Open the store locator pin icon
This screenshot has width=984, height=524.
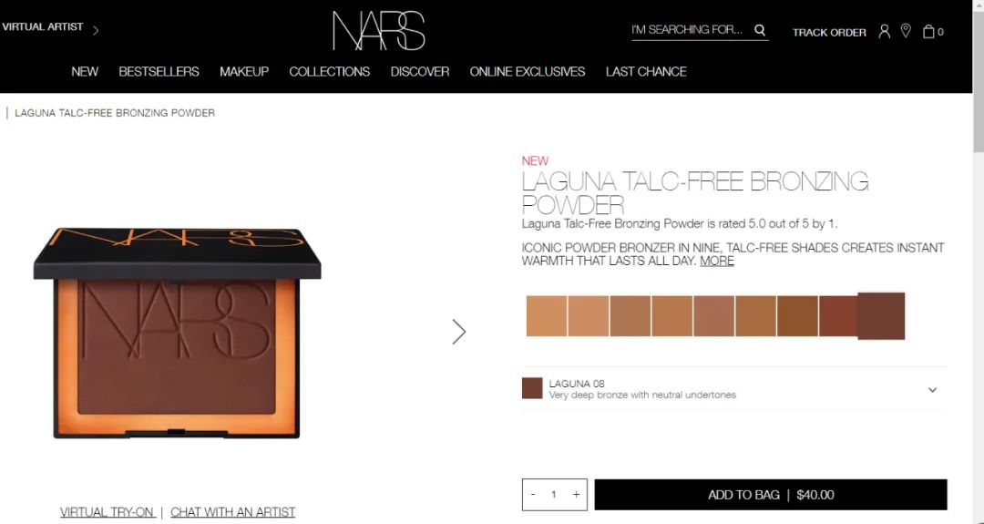(906, 31)
